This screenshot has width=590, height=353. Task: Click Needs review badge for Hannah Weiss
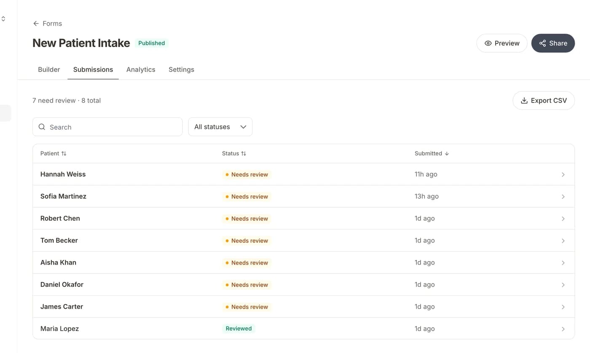click(247, 174)
